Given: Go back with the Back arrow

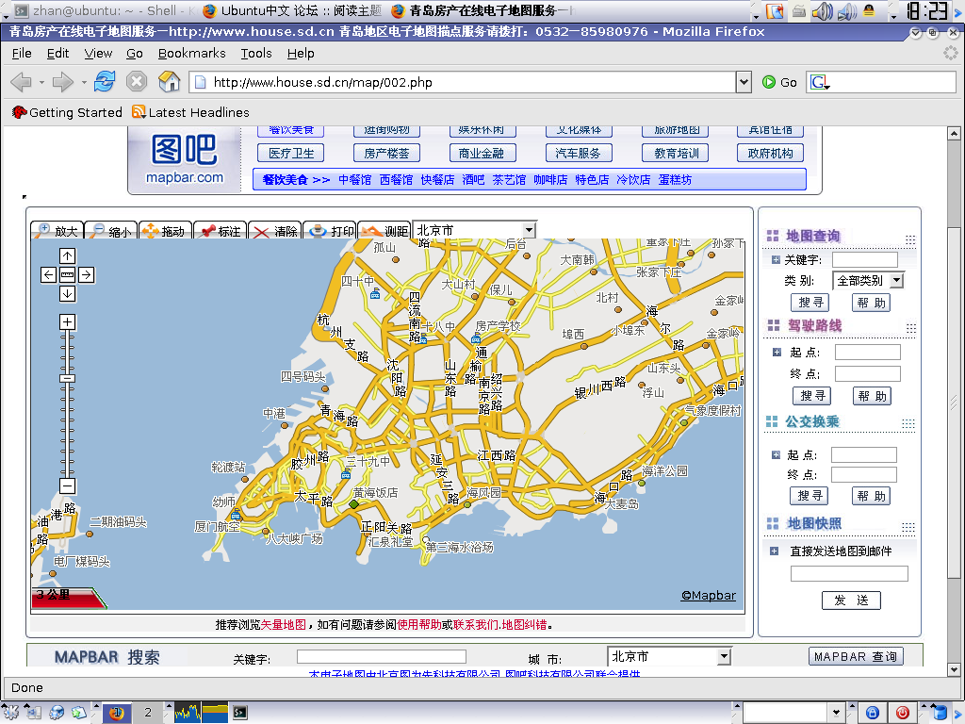Looking at the screenshot, I should click(x=21, y=82).
